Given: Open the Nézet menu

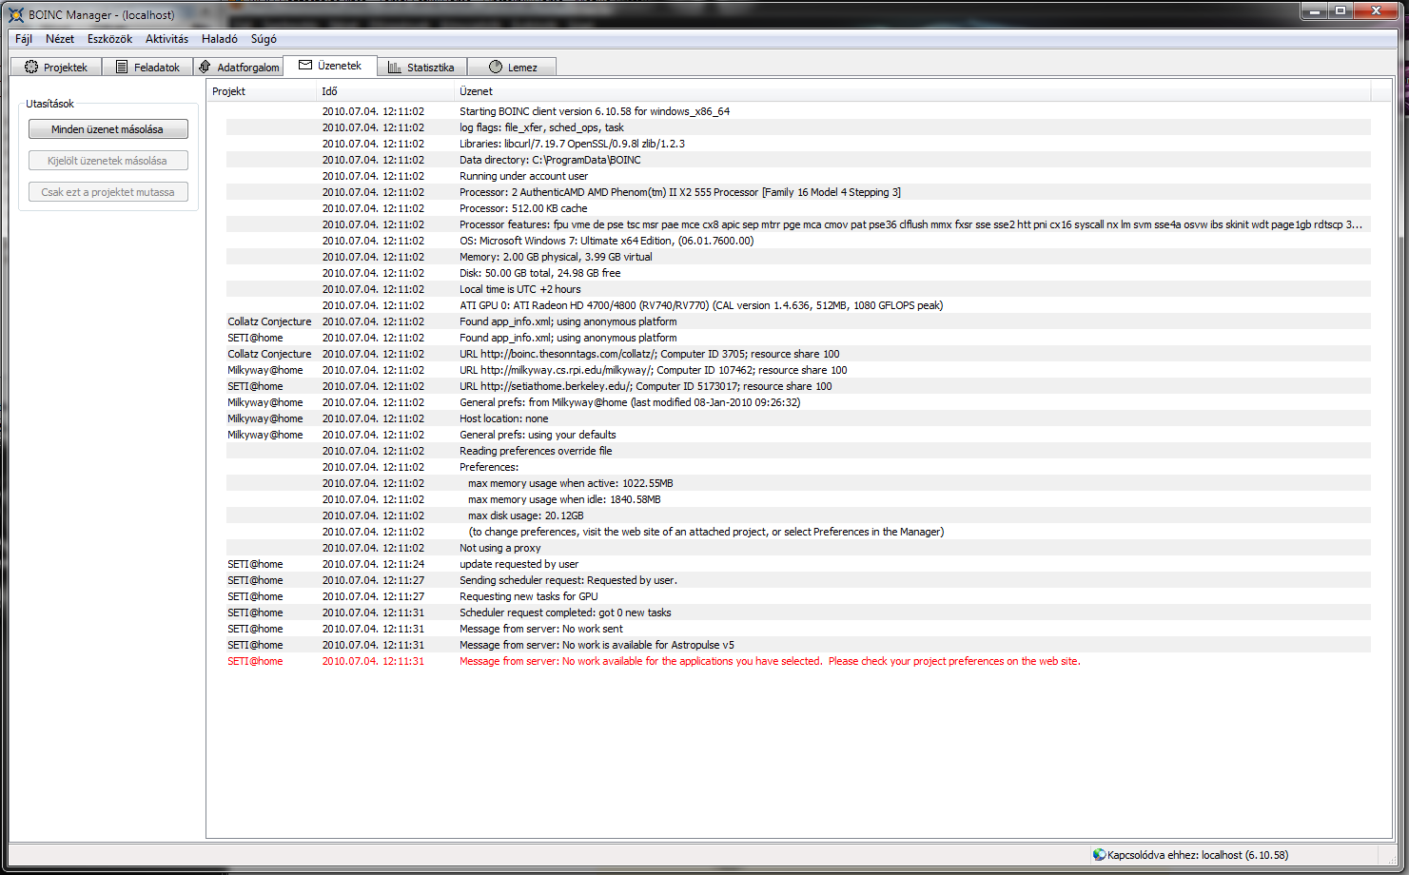Looking at the screenshot, I should point(60,39).
